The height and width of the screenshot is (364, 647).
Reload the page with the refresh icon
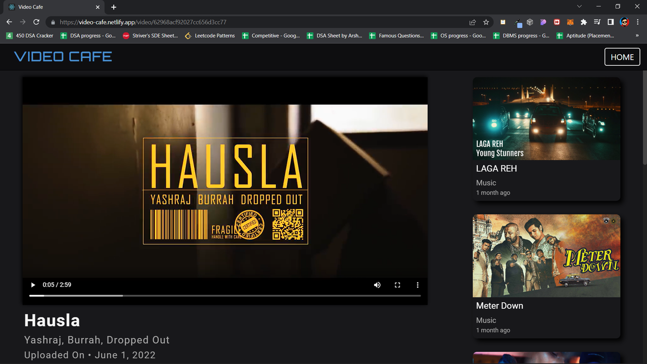(35, 22)
